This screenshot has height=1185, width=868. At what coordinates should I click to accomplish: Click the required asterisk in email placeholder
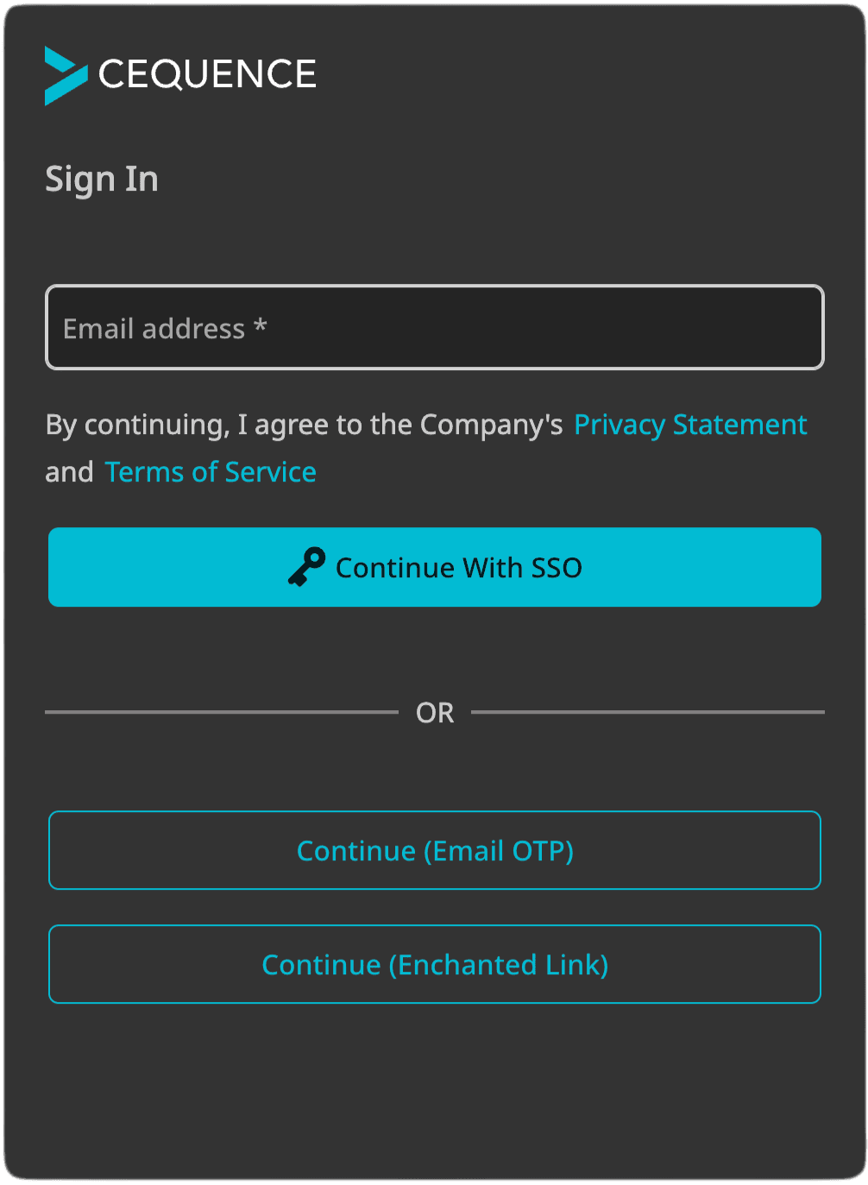tap(261, 326)
